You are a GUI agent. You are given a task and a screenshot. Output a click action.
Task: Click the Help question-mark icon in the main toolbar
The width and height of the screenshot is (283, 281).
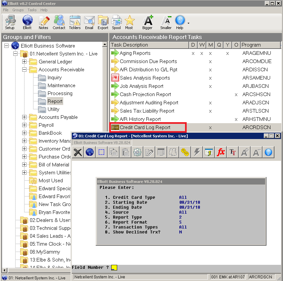click(x=180, y=22)
